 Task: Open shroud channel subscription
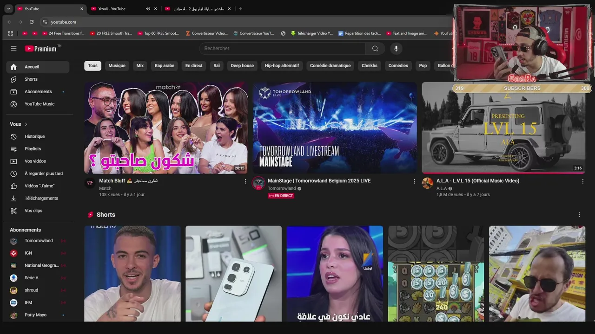pos(38,290)
